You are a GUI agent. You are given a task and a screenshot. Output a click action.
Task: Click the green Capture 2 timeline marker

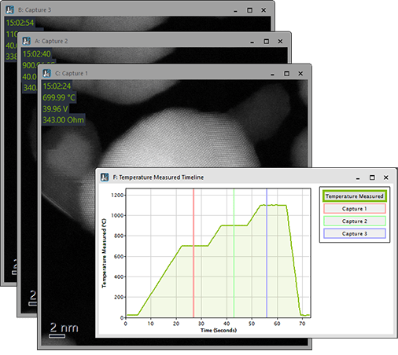234,253
